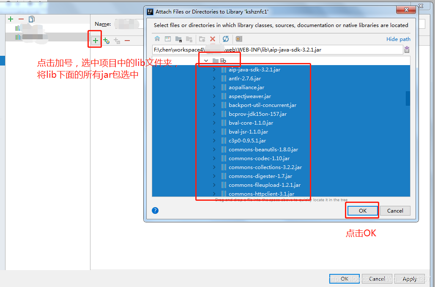Confirm Attach Files dialog with OK

click(x=363, y=211)
